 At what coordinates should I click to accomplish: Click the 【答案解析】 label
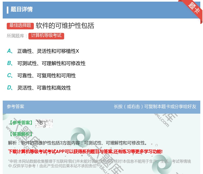point(21,134)
